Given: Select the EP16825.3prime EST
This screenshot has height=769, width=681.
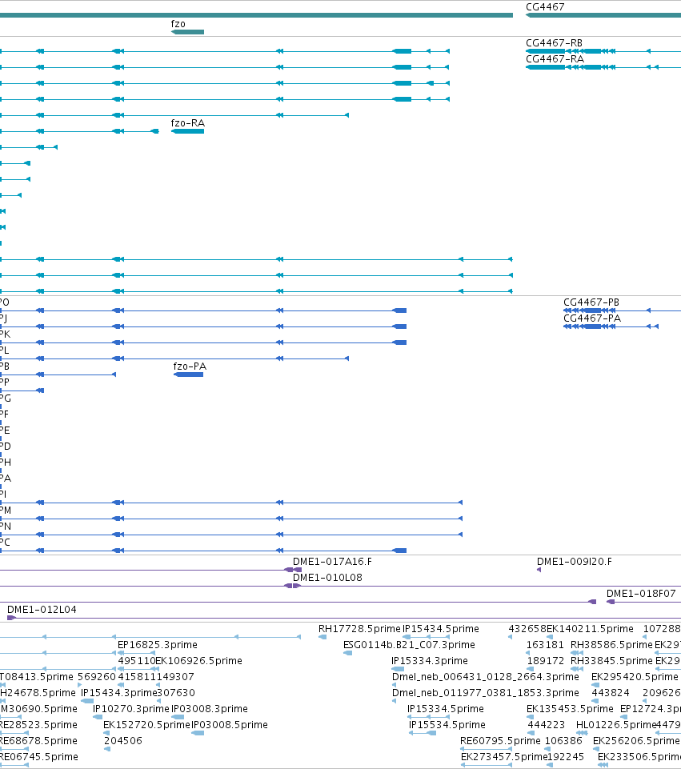Looking at the screenshot, I should tap(158, 645).
